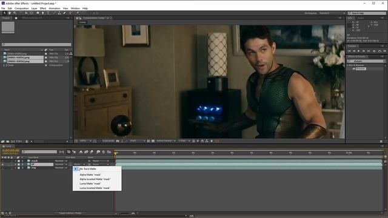This screenshot has height=218, width=388.
Task: Open blending mode dropdown for mask layer
Action: tap(61, 161)
